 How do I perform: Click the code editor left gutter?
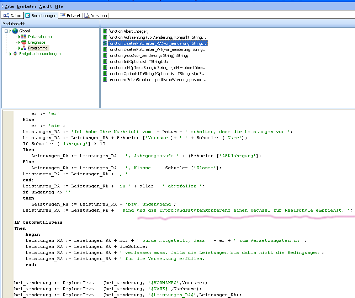click(x=7, y=204)
